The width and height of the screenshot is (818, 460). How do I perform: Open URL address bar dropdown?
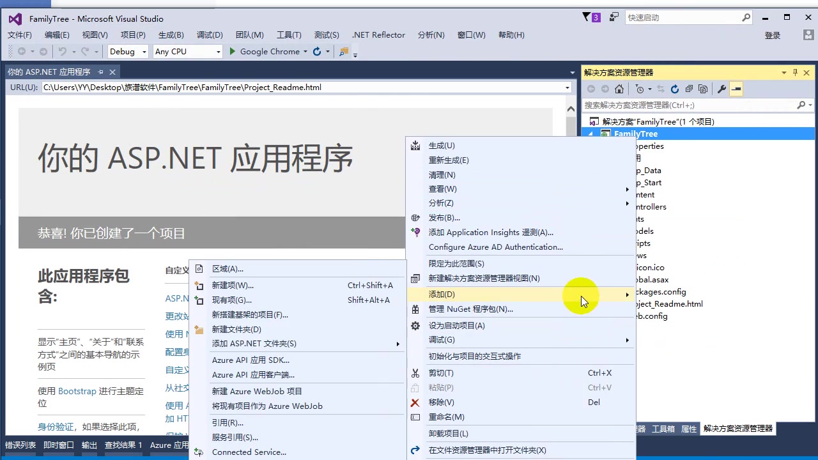point(567,88)
